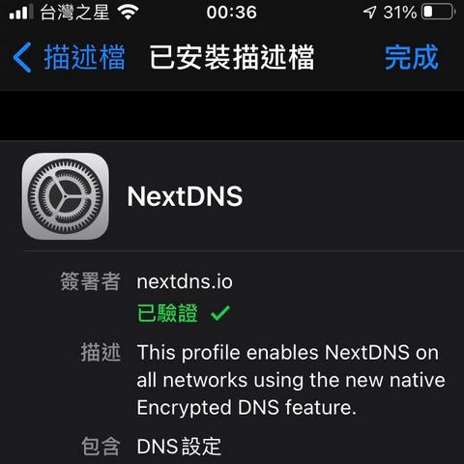
Task: Tap the battery indicator icon
Action: click(438, 12)
